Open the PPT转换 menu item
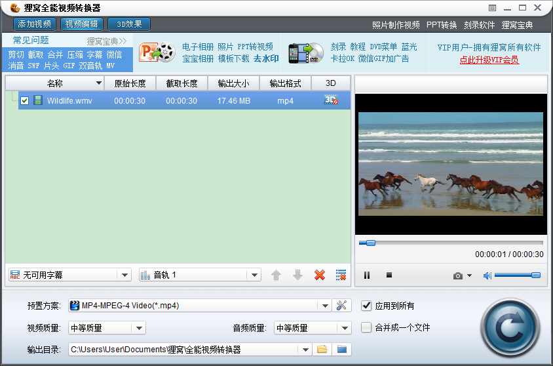This screenshot has width=553, height=366. point(442,25)
